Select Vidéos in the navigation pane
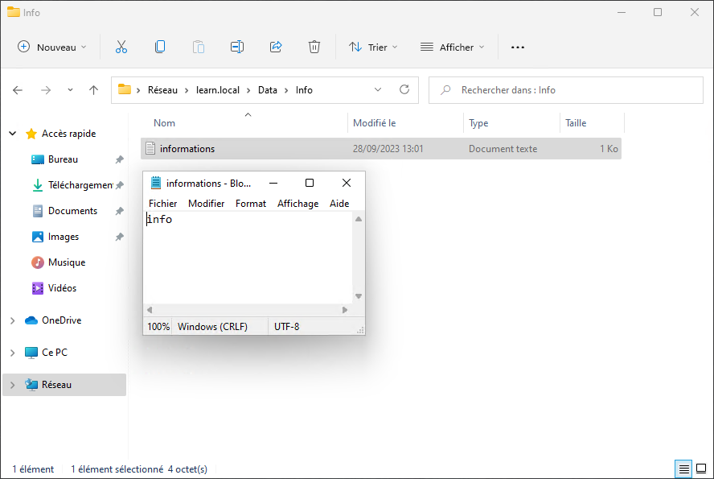The width and height of the screenshot is (714, 479). coord(62,288)
